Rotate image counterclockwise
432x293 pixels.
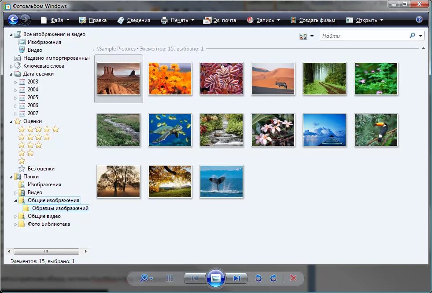coord(258,278)
